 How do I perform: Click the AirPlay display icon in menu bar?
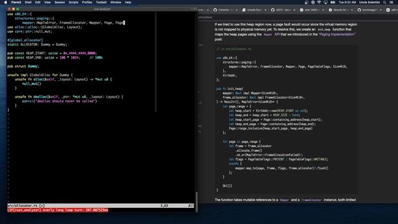point(326,2)
